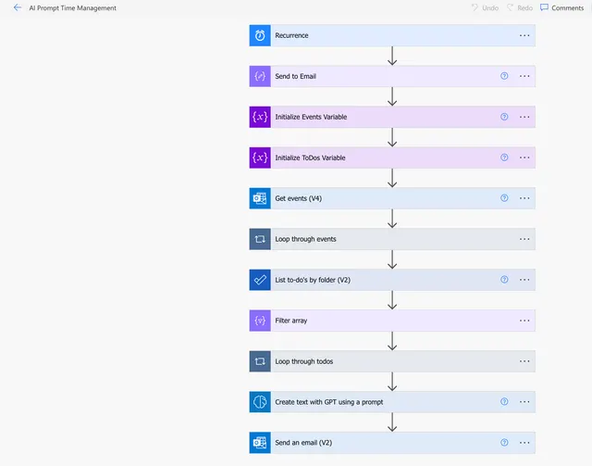This screenshot has width=592, height=466.
Task: Open the Recurrence step's more options menu
Action: [x=524, y=35]
